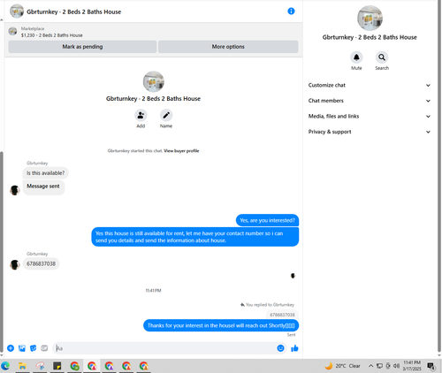Open the Sticky Notes taskbar icon
The image size is (442, 373).
(57, 366)
